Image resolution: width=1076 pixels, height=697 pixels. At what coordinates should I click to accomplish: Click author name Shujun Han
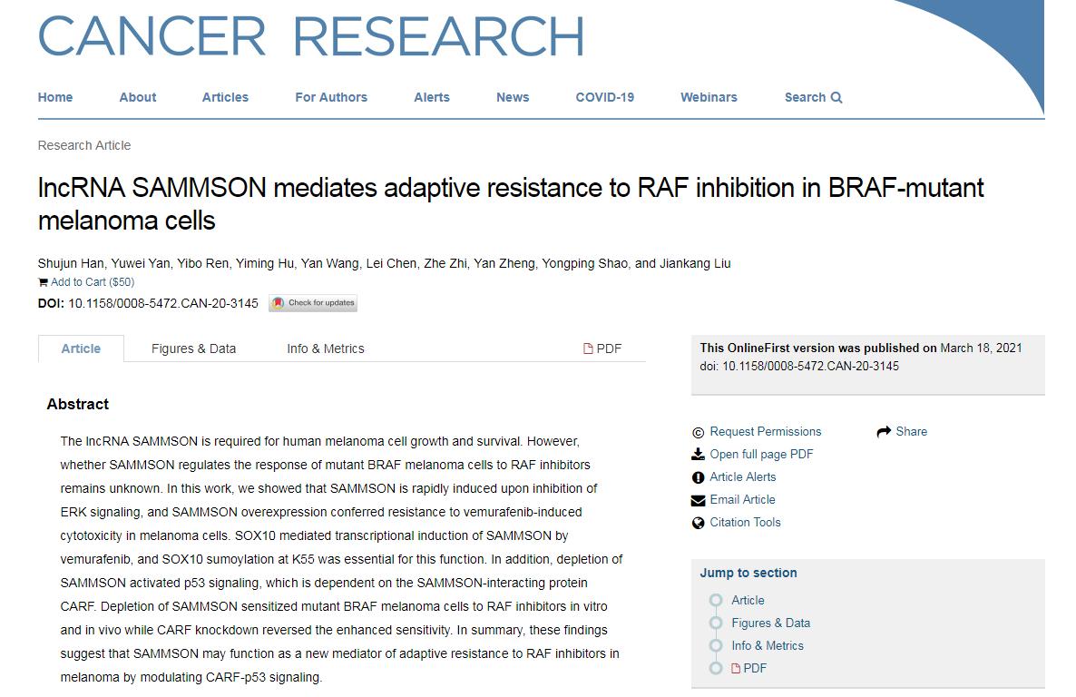pyautogui.click(x=71, y=264)
